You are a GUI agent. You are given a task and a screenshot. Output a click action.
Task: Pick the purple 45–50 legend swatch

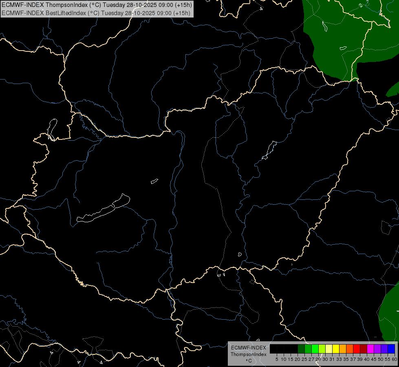tap(377, 349)
